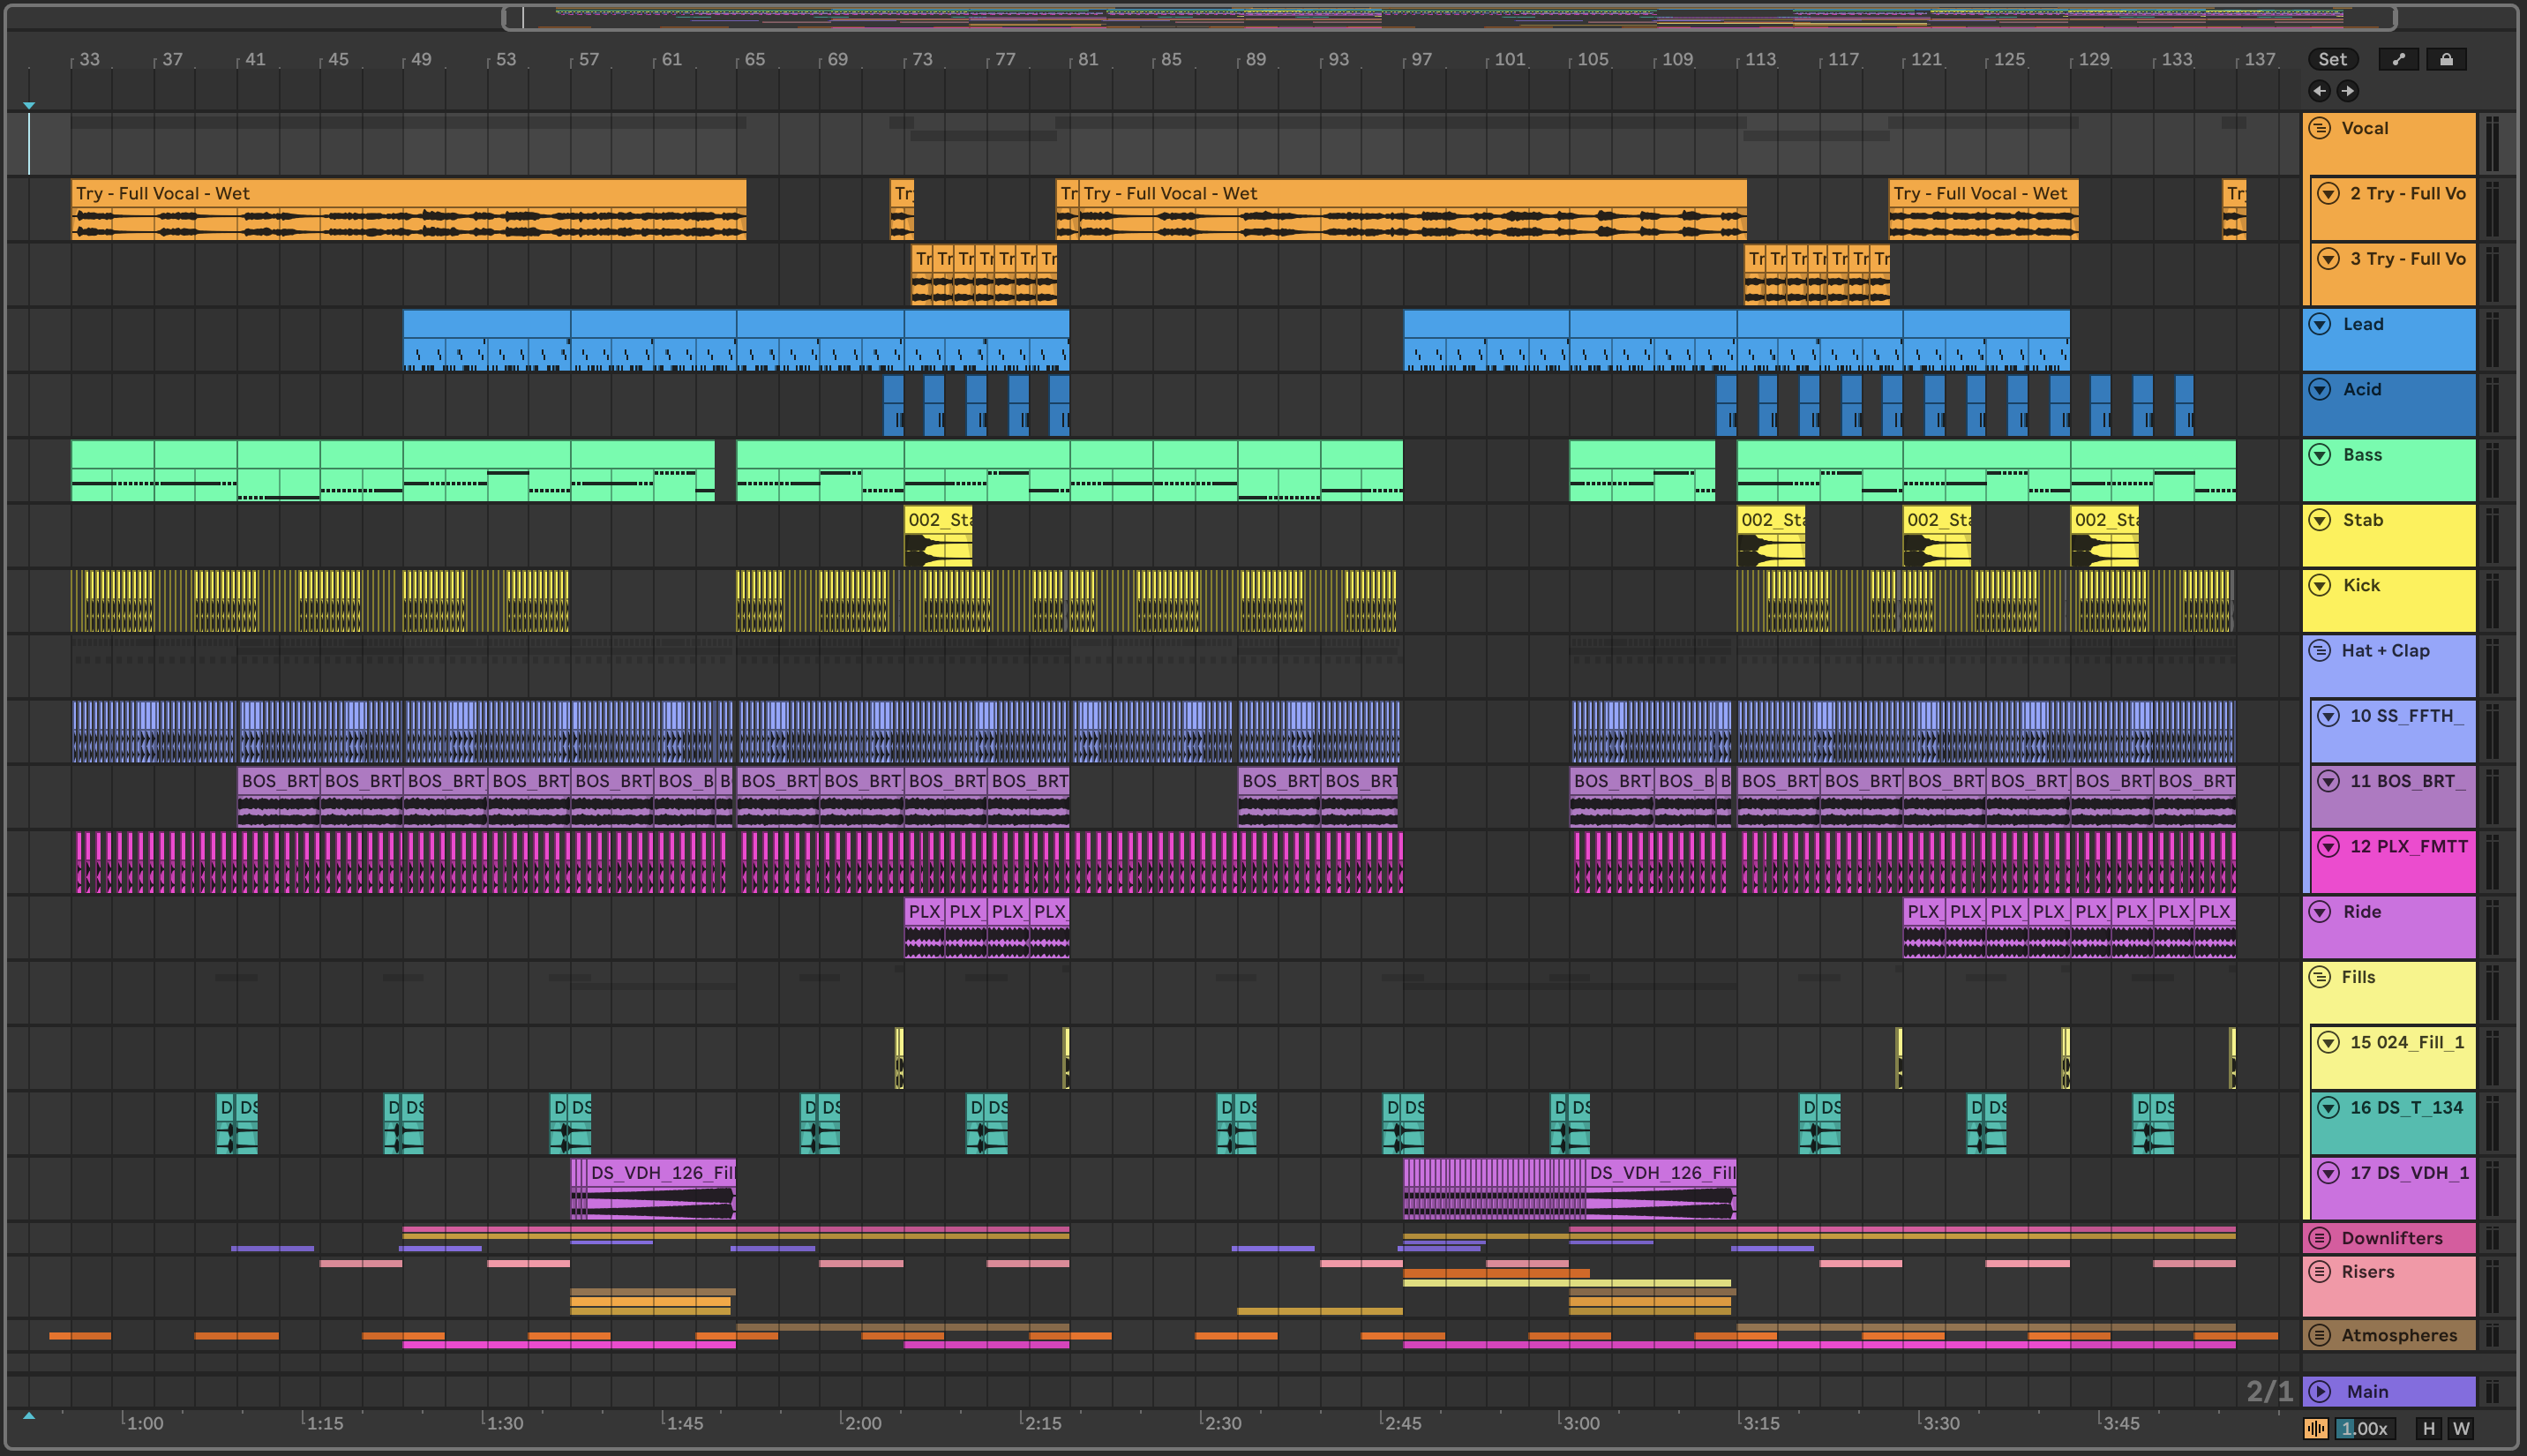Toggle orange waveform display icon
This screenshot has width=2527, height=1456.
click(2316, 1428)
